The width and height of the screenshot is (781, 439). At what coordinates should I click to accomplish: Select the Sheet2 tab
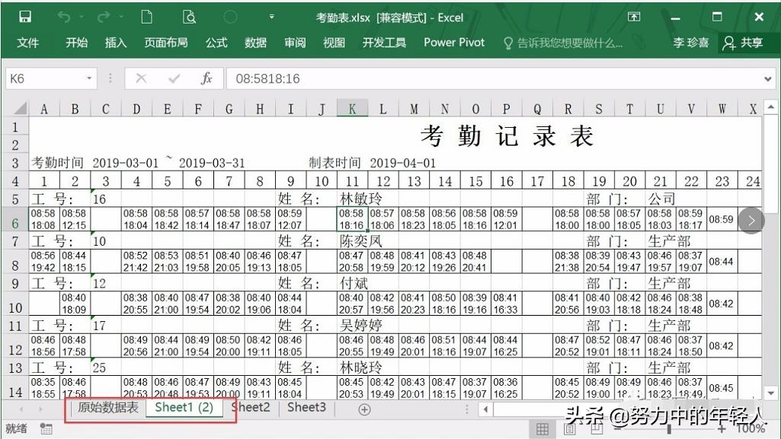pos(250,408)
